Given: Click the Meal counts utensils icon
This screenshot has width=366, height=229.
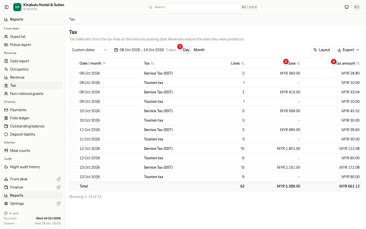Looking at the screenshot, I should tap(6, 151).
